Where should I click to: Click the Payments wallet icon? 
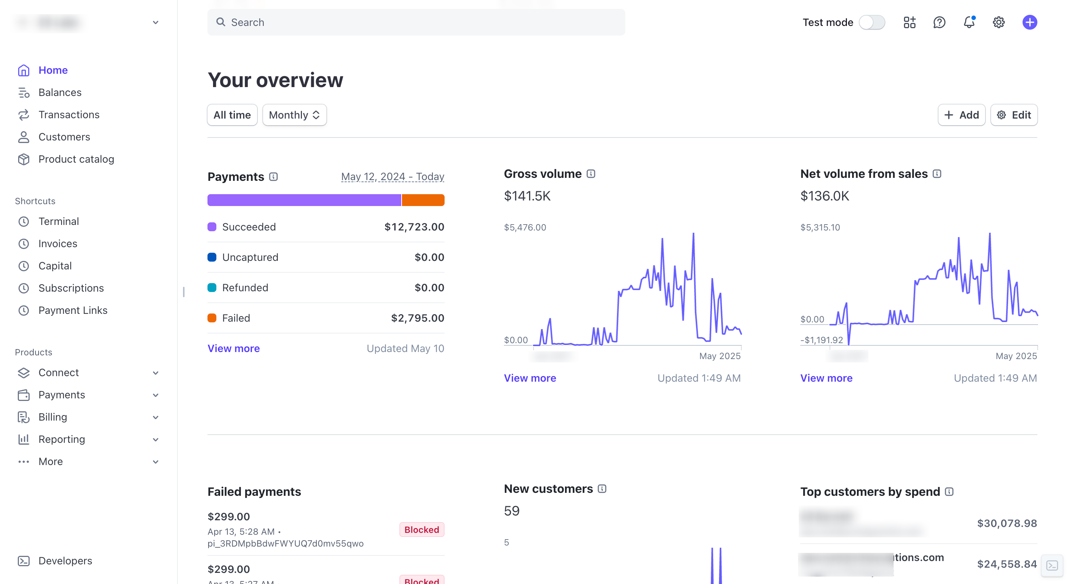24,395
